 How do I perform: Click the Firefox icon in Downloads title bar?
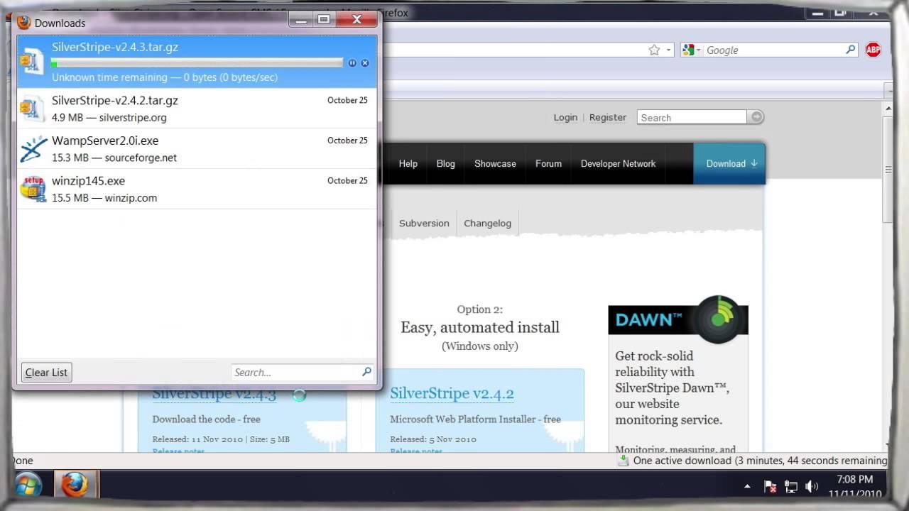[x=24, y=22]
